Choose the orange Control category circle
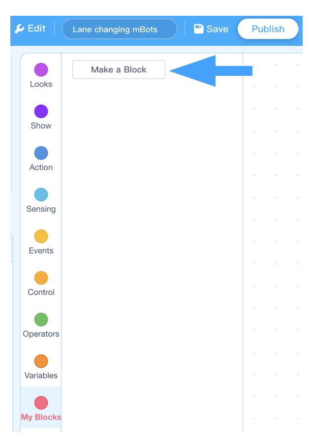311x447 pixels. tap(41, 278)
